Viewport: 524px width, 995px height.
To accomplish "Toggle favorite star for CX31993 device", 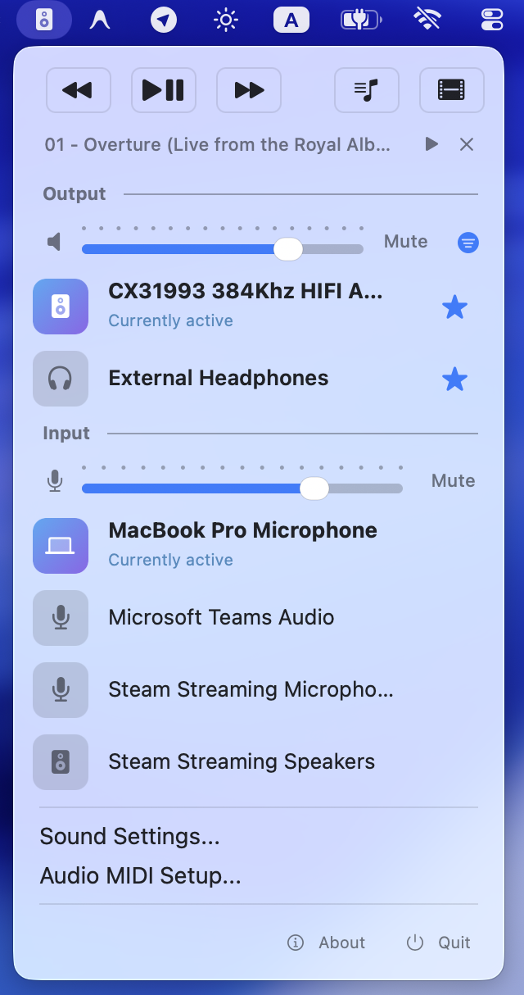I will coord(454,307).
